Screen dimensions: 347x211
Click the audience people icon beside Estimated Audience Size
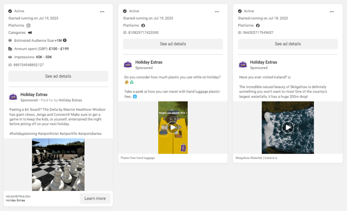(x=10, y=40)
